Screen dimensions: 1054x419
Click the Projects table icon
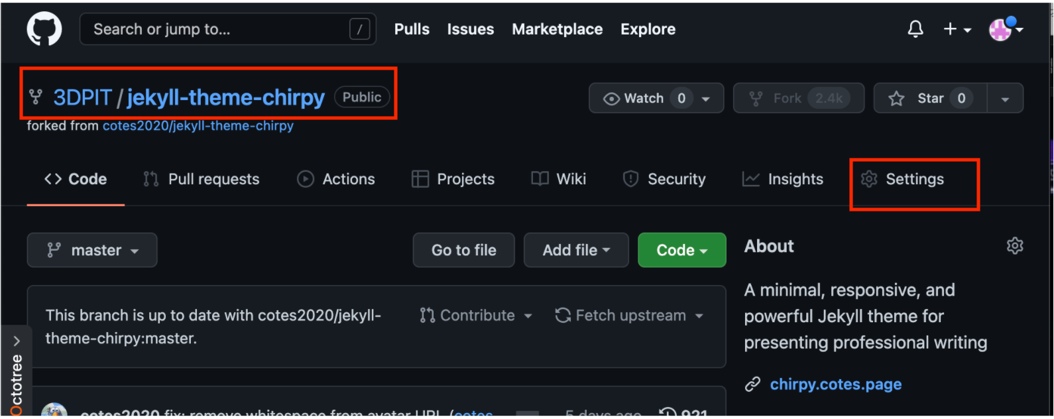(x=420, y=179)
